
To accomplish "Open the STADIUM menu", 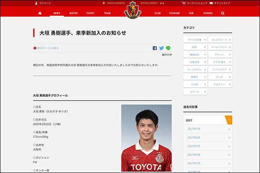I will 175,13.
